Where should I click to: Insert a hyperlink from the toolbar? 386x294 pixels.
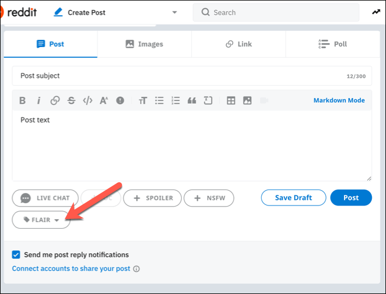point(55,100)
